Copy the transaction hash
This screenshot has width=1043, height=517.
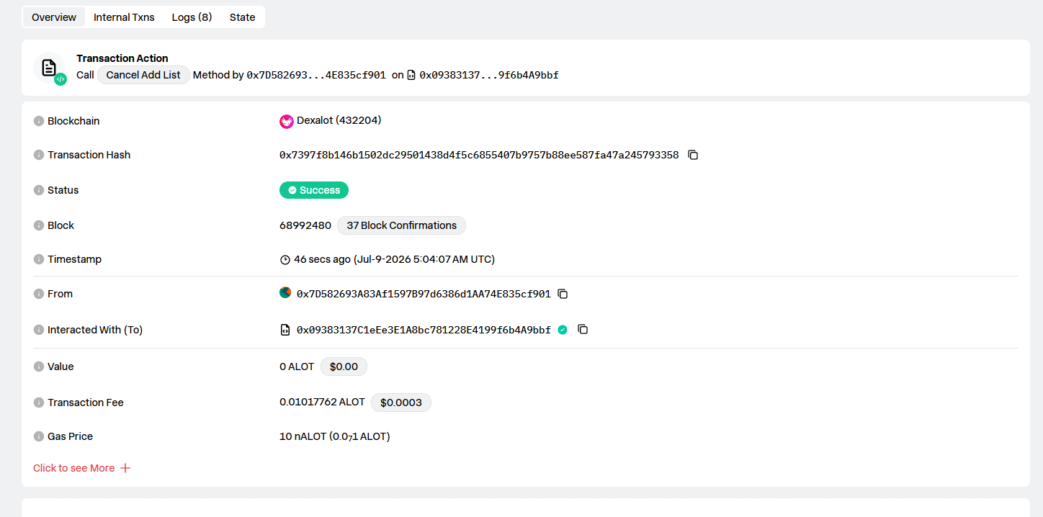tap(693, 155)
